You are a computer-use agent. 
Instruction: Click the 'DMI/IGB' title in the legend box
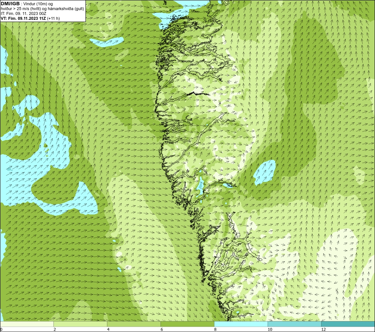click(x=10, y=4)
